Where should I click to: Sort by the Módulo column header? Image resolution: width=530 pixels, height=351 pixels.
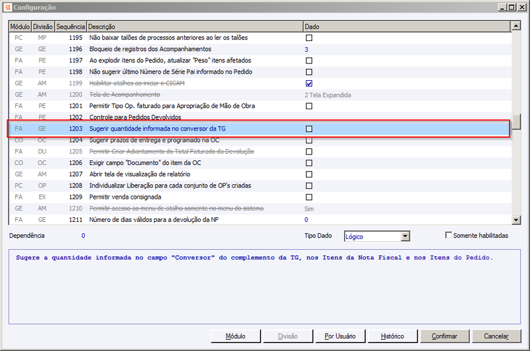pyautogui.click(x=20, y=26)
